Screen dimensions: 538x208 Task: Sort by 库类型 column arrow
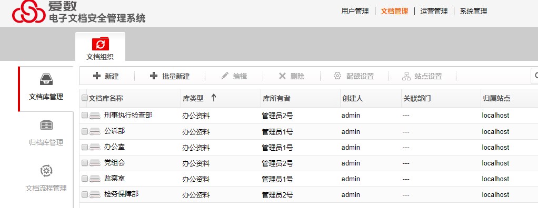coord(213,98)
